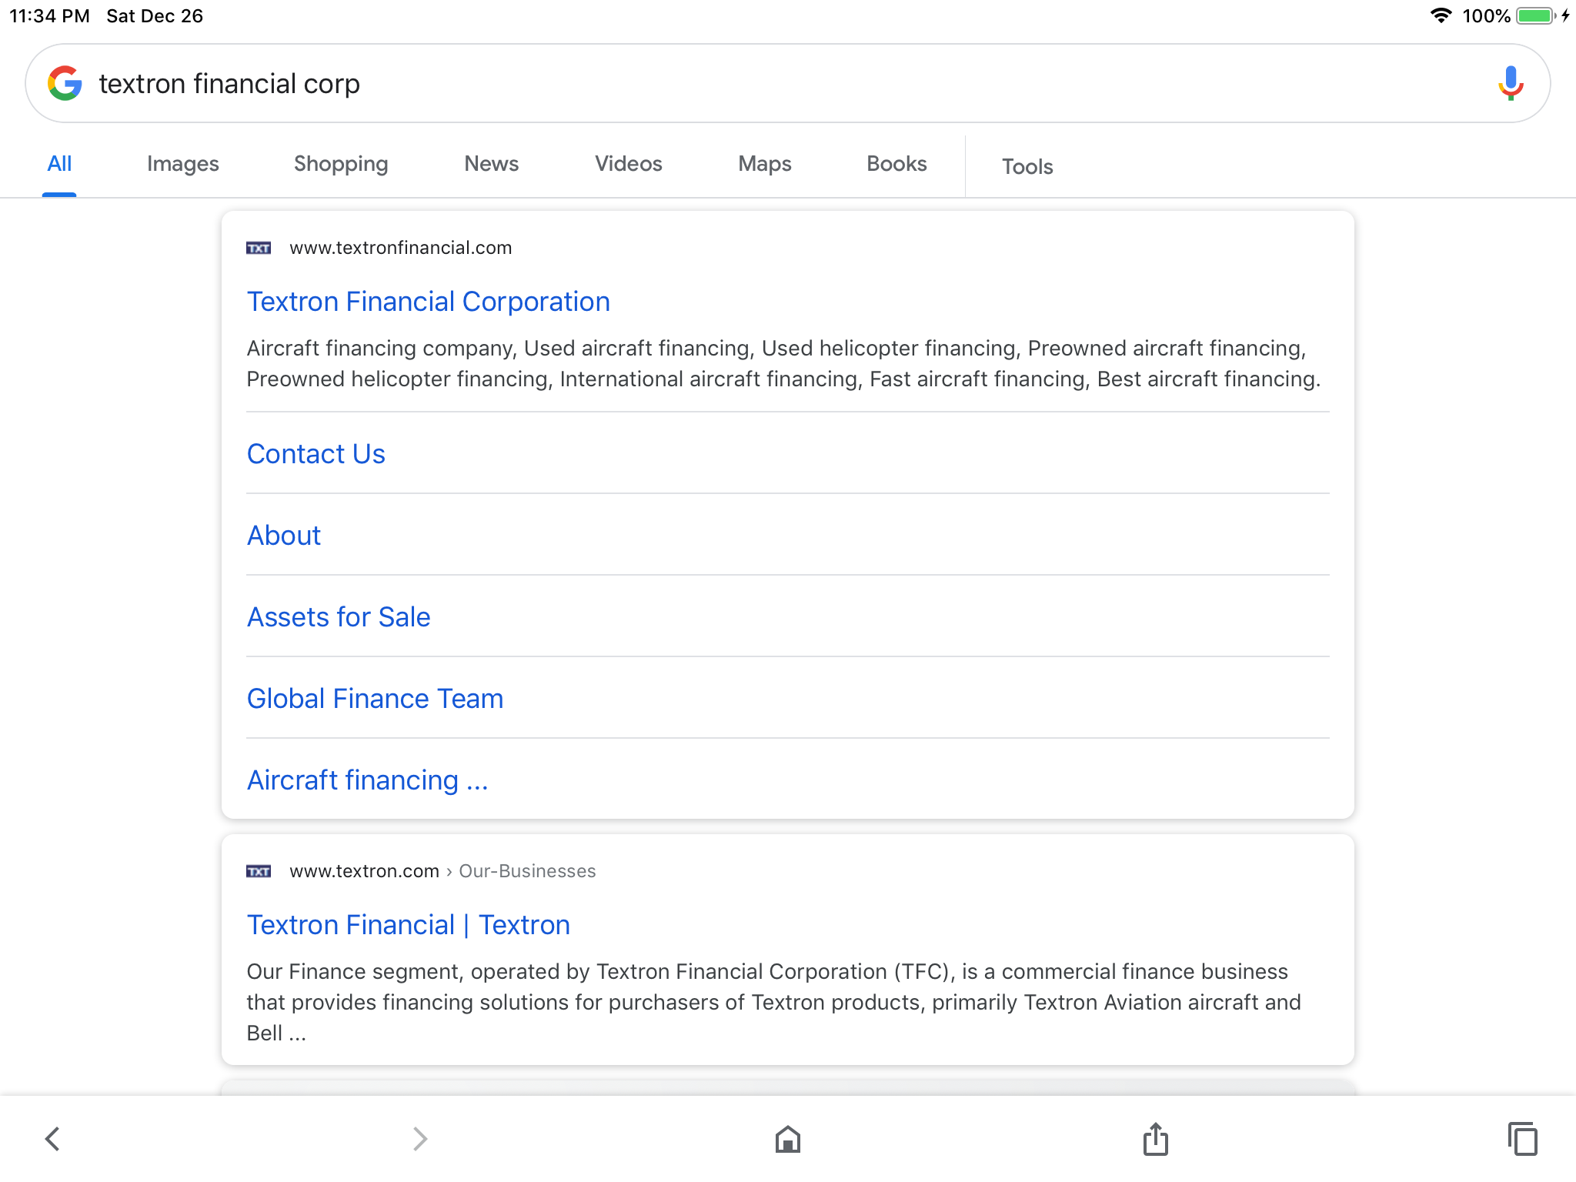Screen dimensions: 1576x1182
Task: Open the Assets for Sale sitelink
Action: [339, 617]
